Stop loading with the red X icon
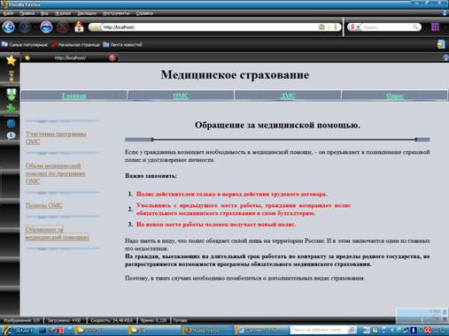Viewport: 449px width, 336px height. point(63,27)
